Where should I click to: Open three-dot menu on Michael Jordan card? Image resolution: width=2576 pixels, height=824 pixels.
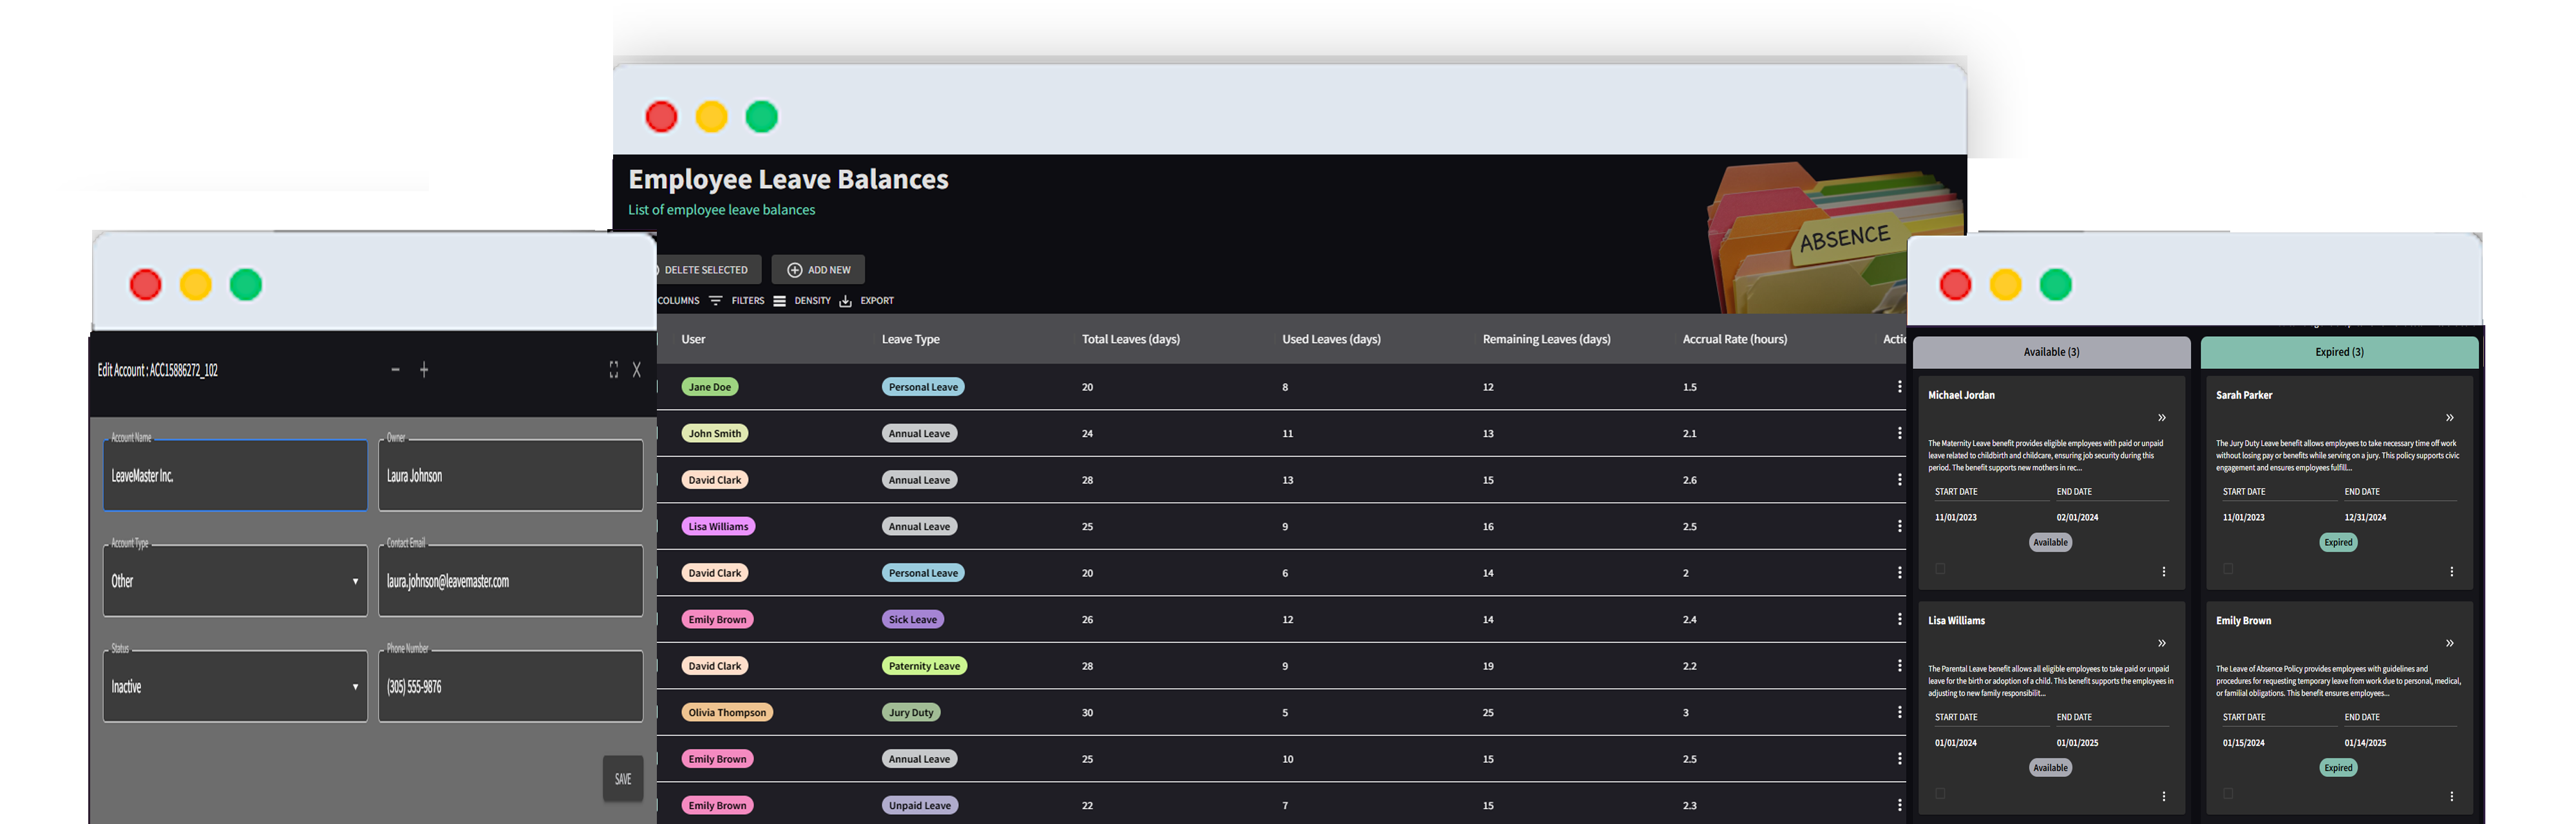click(2163, 572)
